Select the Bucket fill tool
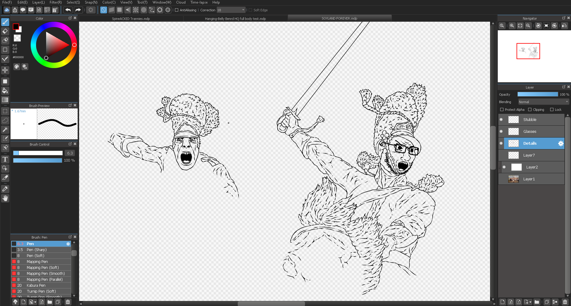This screenshot has height=306, width=571. click(5, 91)
